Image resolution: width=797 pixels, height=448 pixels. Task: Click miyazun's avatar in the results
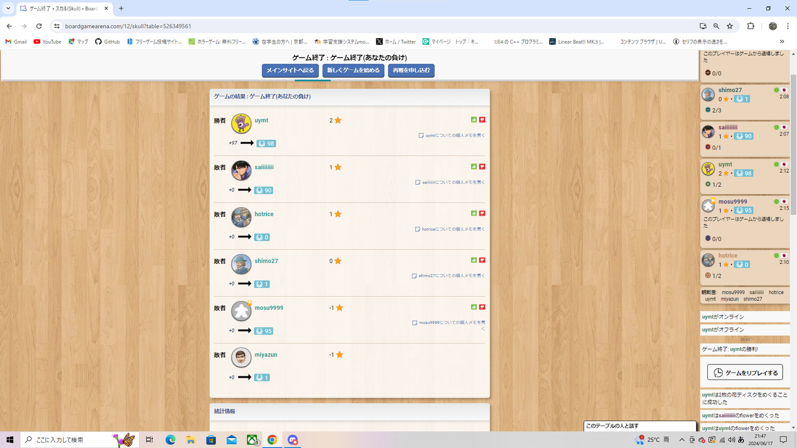[x=241, y=358]
